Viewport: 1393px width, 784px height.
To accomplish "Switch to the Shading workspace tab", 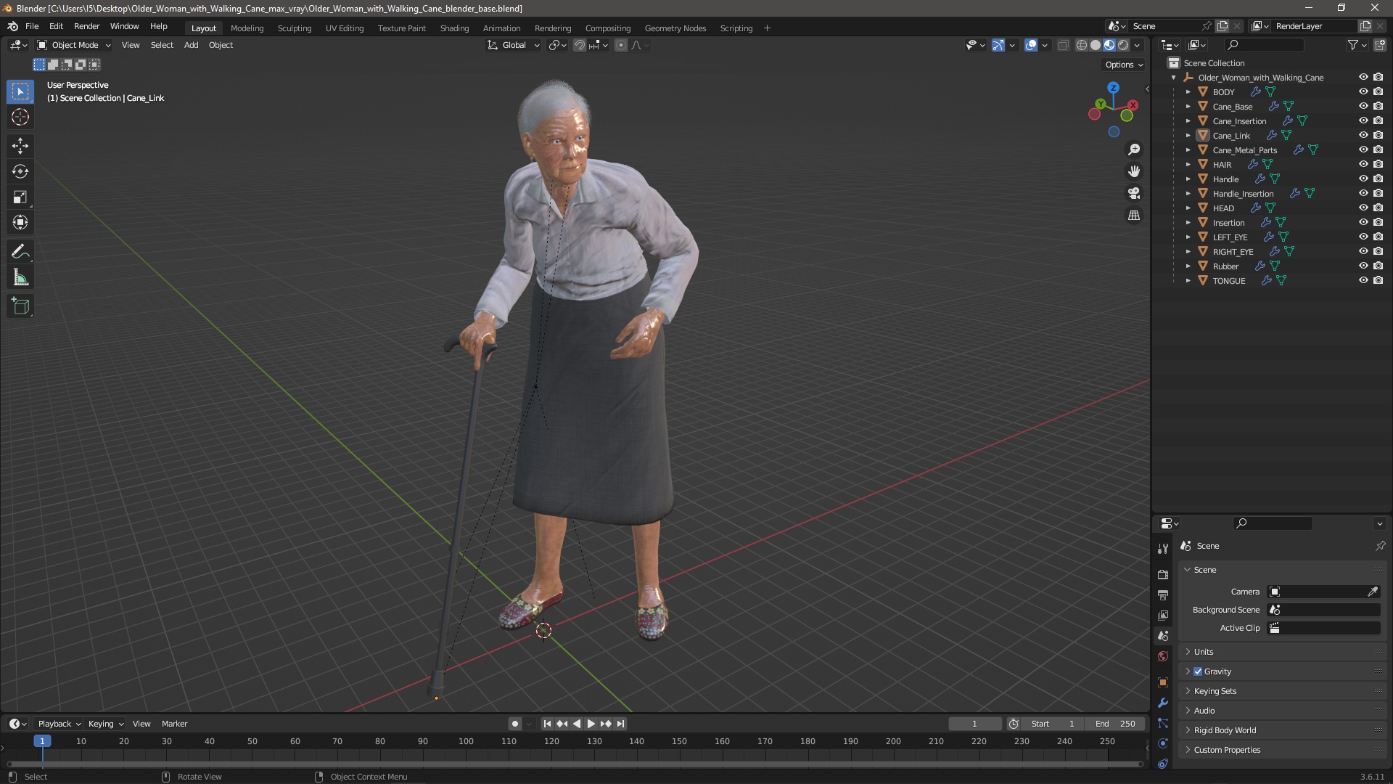I will click(454, 28).
